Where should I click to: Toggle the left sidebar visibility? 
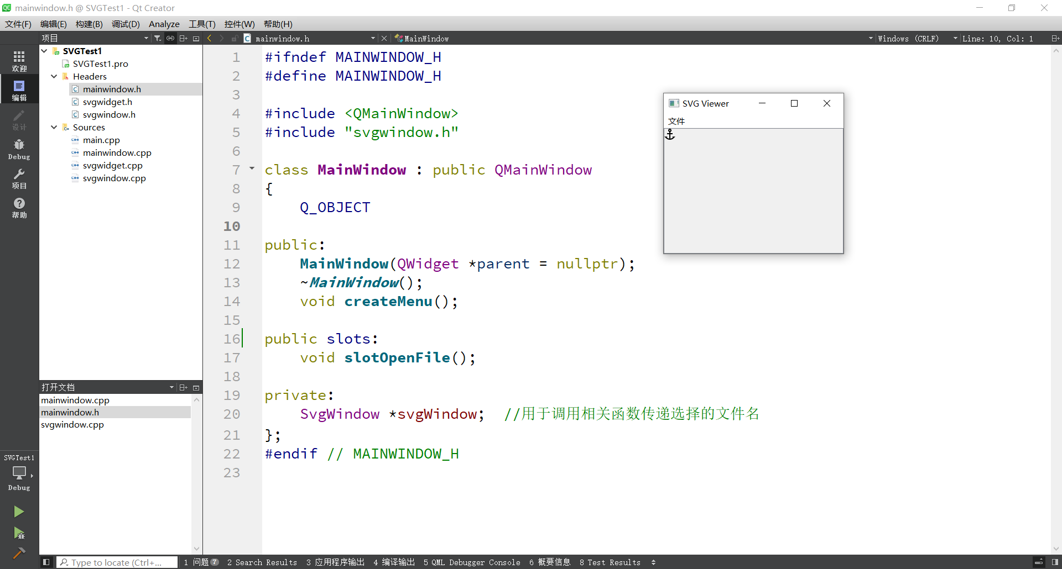[x=46, y=562]
